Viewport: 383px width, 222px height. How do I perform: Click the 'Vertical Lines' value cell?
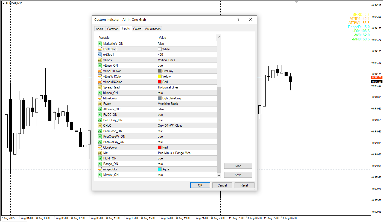(x=187, y=60)
